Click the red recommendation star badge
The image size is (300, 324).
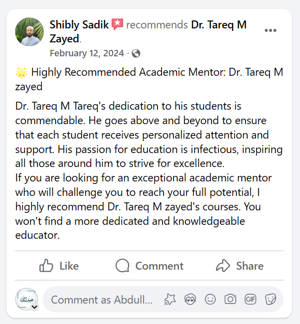[117, 24]
